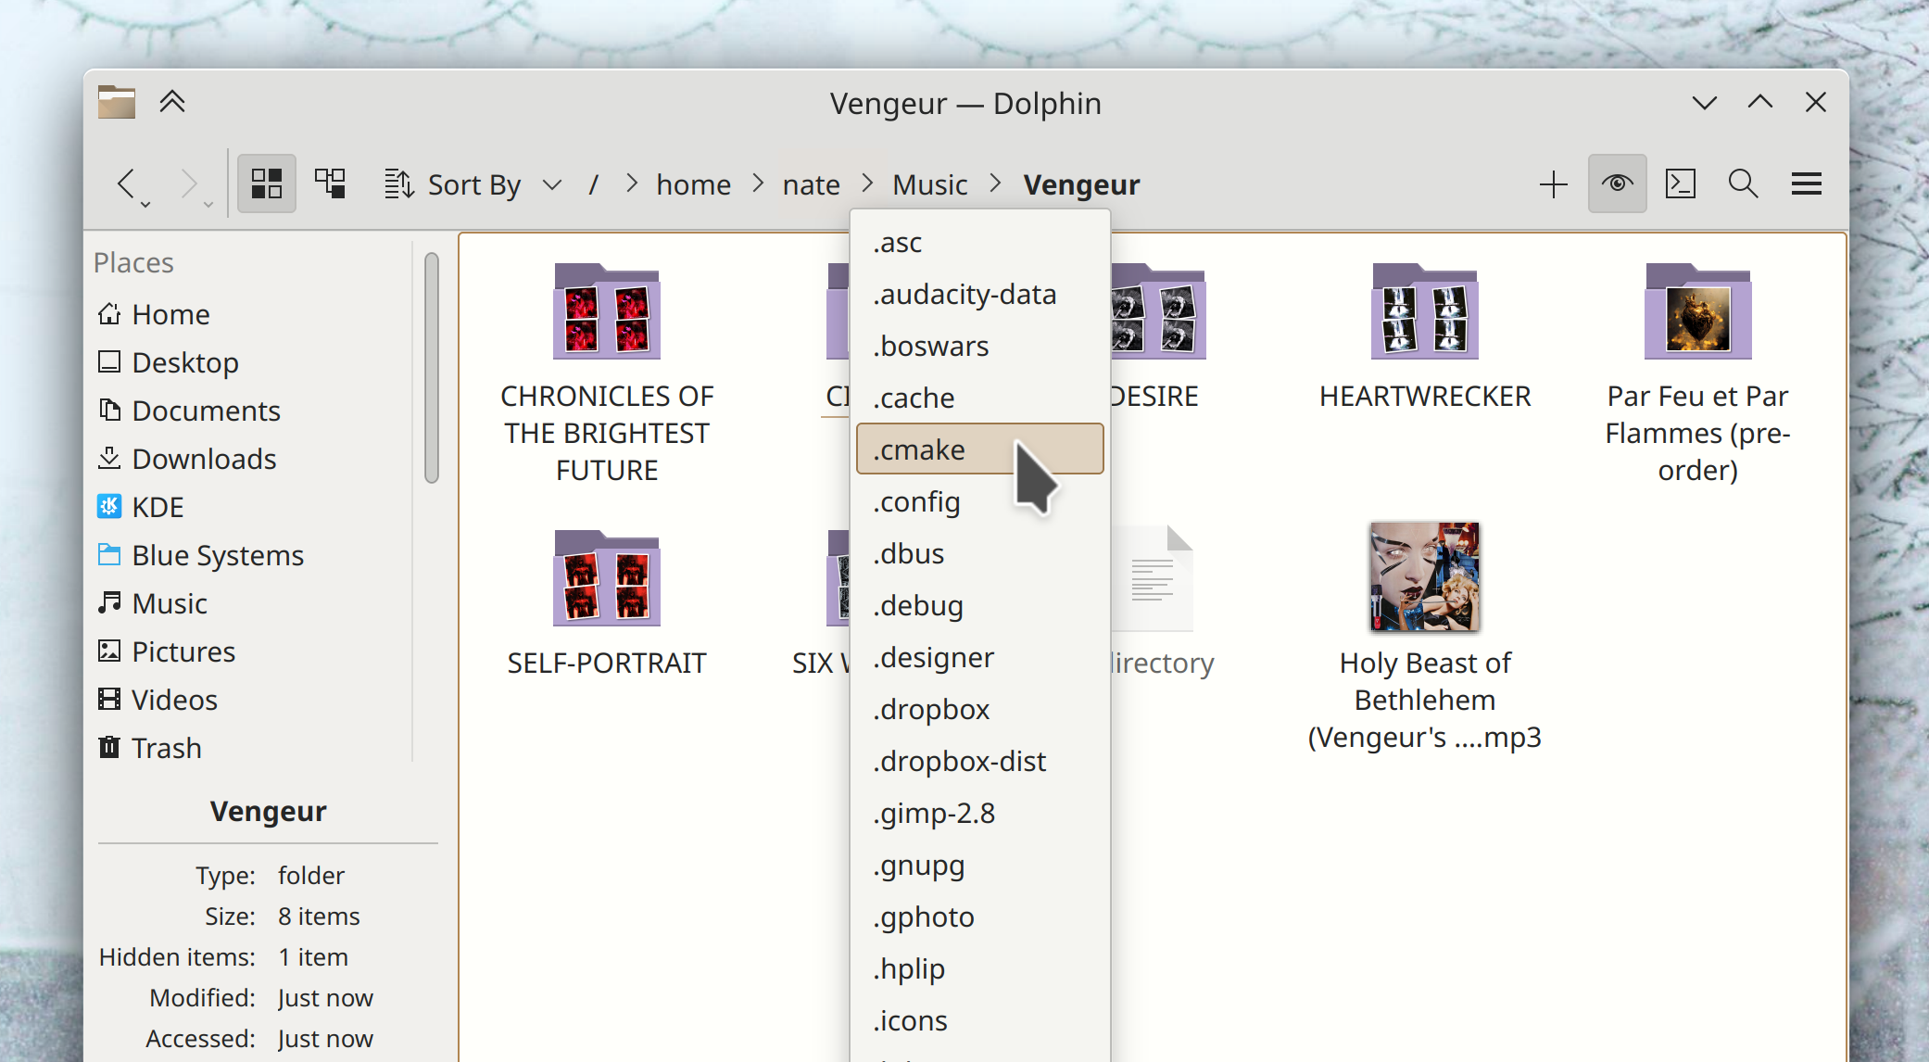1929x1062 pixels.
Task: Click the keep-above double chevron icon
Action: [x=172, y=102]
